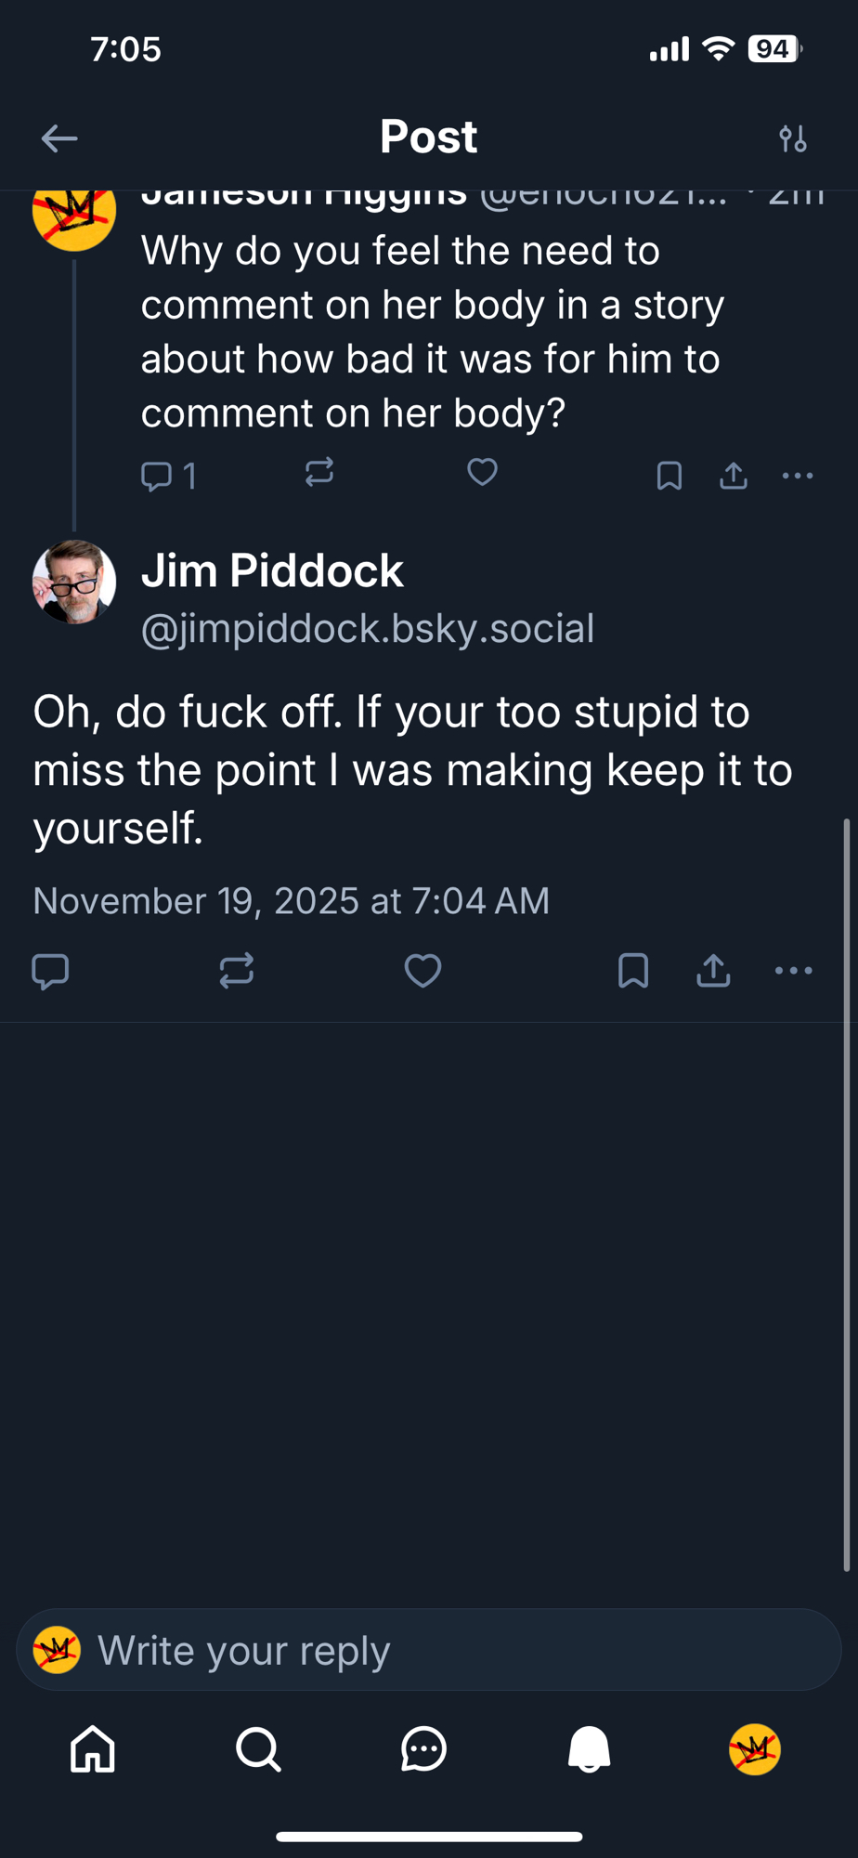858x1858 pixels.
Task: Share Jim Piddock's post
Action: (713, 971)
